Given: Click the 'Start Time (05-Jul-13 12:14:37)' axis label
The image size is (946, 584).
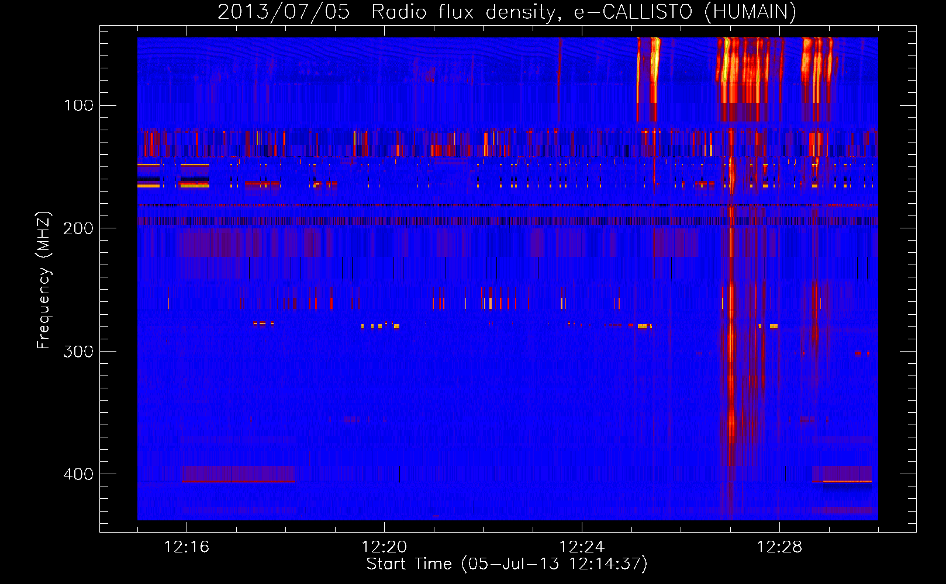Looking at the screenshot, I should tap(507, 564).
